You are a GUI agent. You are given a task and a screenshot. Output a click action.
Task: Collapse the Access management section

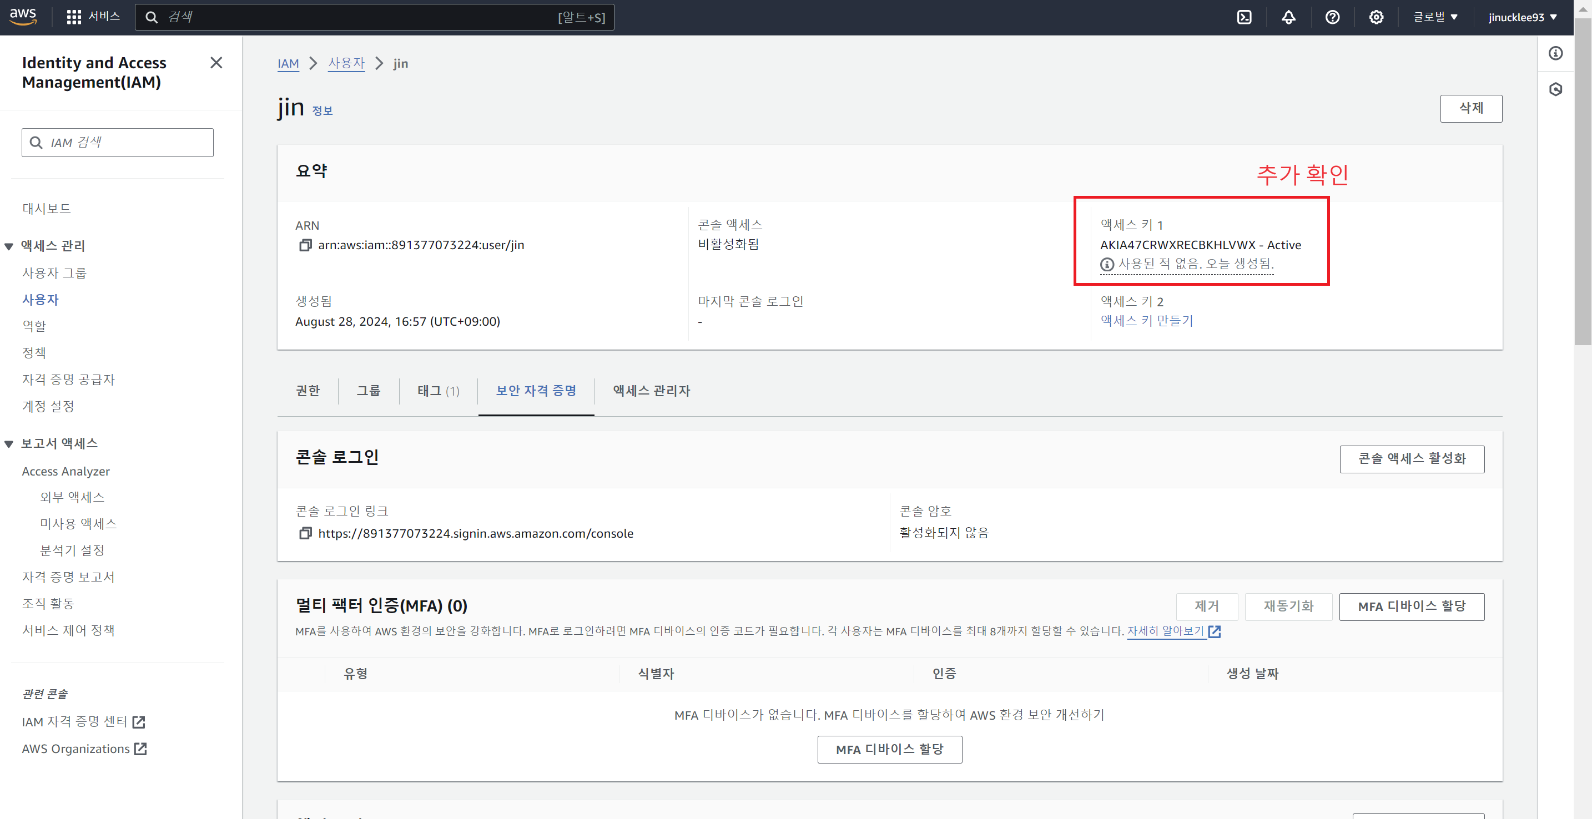[x=9, y=246]
